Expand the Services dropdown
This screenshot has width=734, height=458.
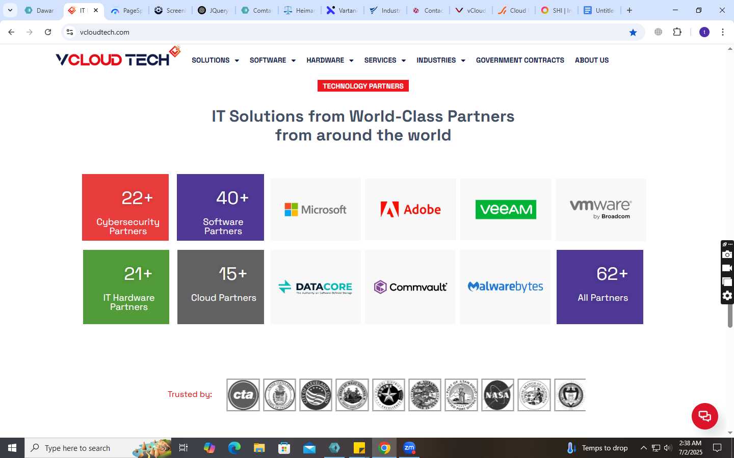tap(385, 60)
